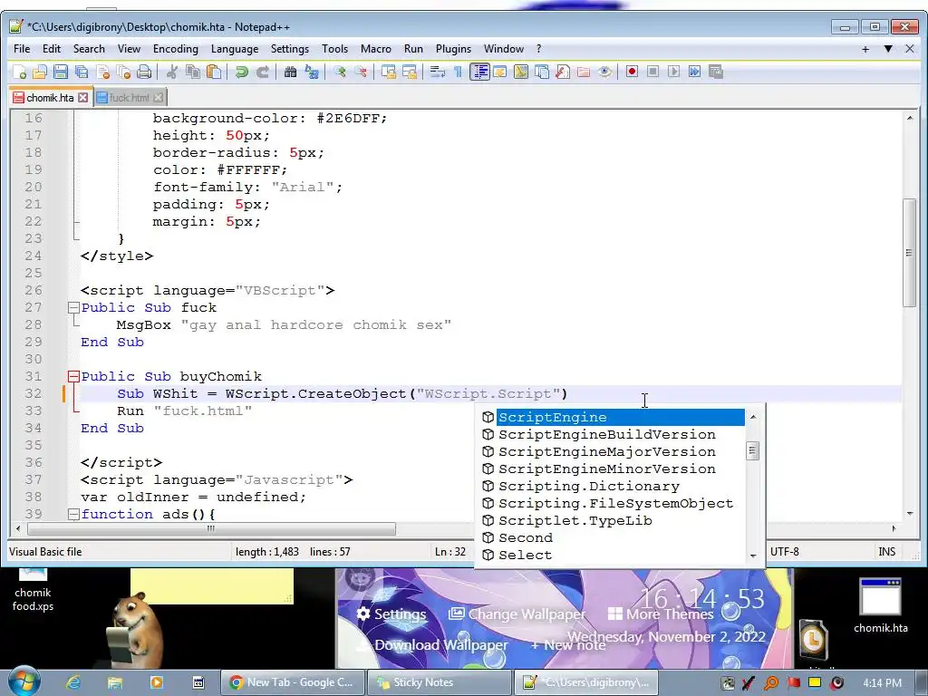Click Settings in the wallpaper window
The height and width of the screenshot is (696, 928).
pos(391,614)
